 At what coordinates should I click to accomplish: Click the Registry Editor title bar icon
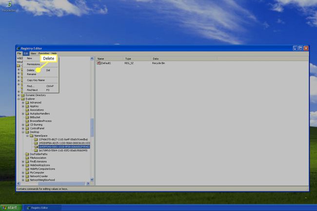[x=18, y=48]
